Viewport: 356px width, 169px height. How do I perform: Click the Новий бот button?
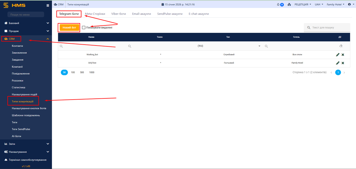coord(69,27)
